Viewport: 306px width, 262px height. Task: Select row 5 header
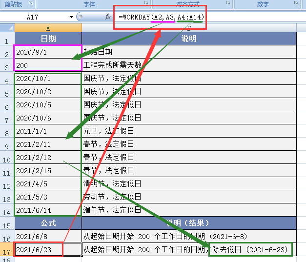7,91
